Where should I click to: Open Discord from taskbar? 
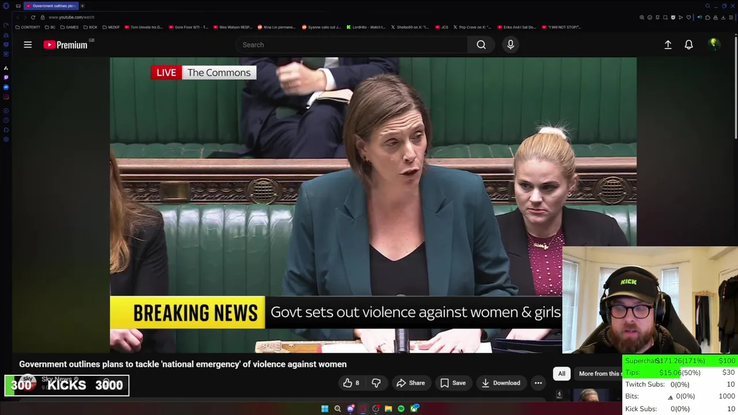pos(351,409)
